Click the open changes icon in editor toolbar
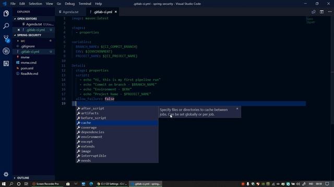Screen dimensions: 334x187 (x=314, y=12)
